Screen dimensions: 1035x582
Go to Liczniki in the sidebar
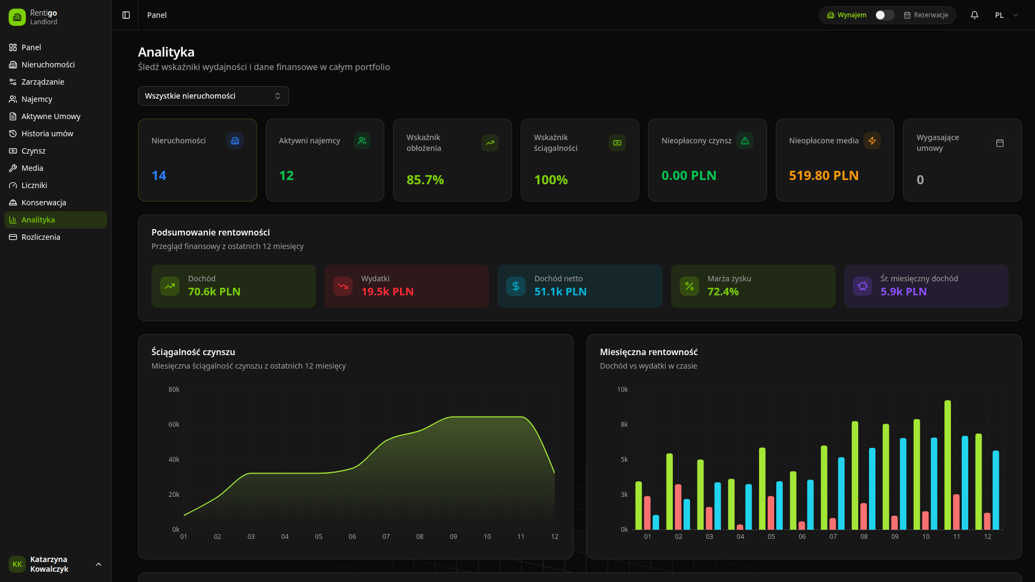[x=34, y=185]
